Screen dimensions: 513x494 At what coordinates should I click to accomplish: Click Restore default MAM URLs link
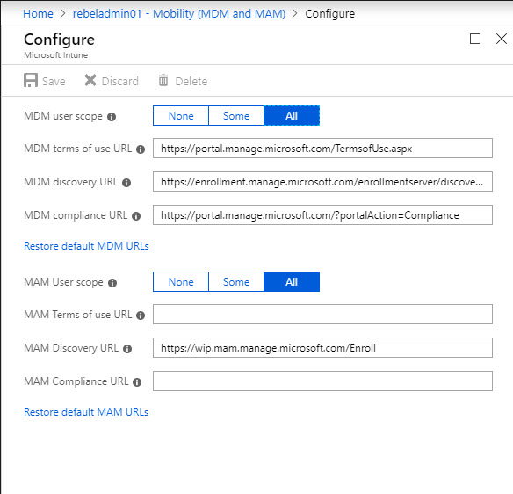point(86,412)
